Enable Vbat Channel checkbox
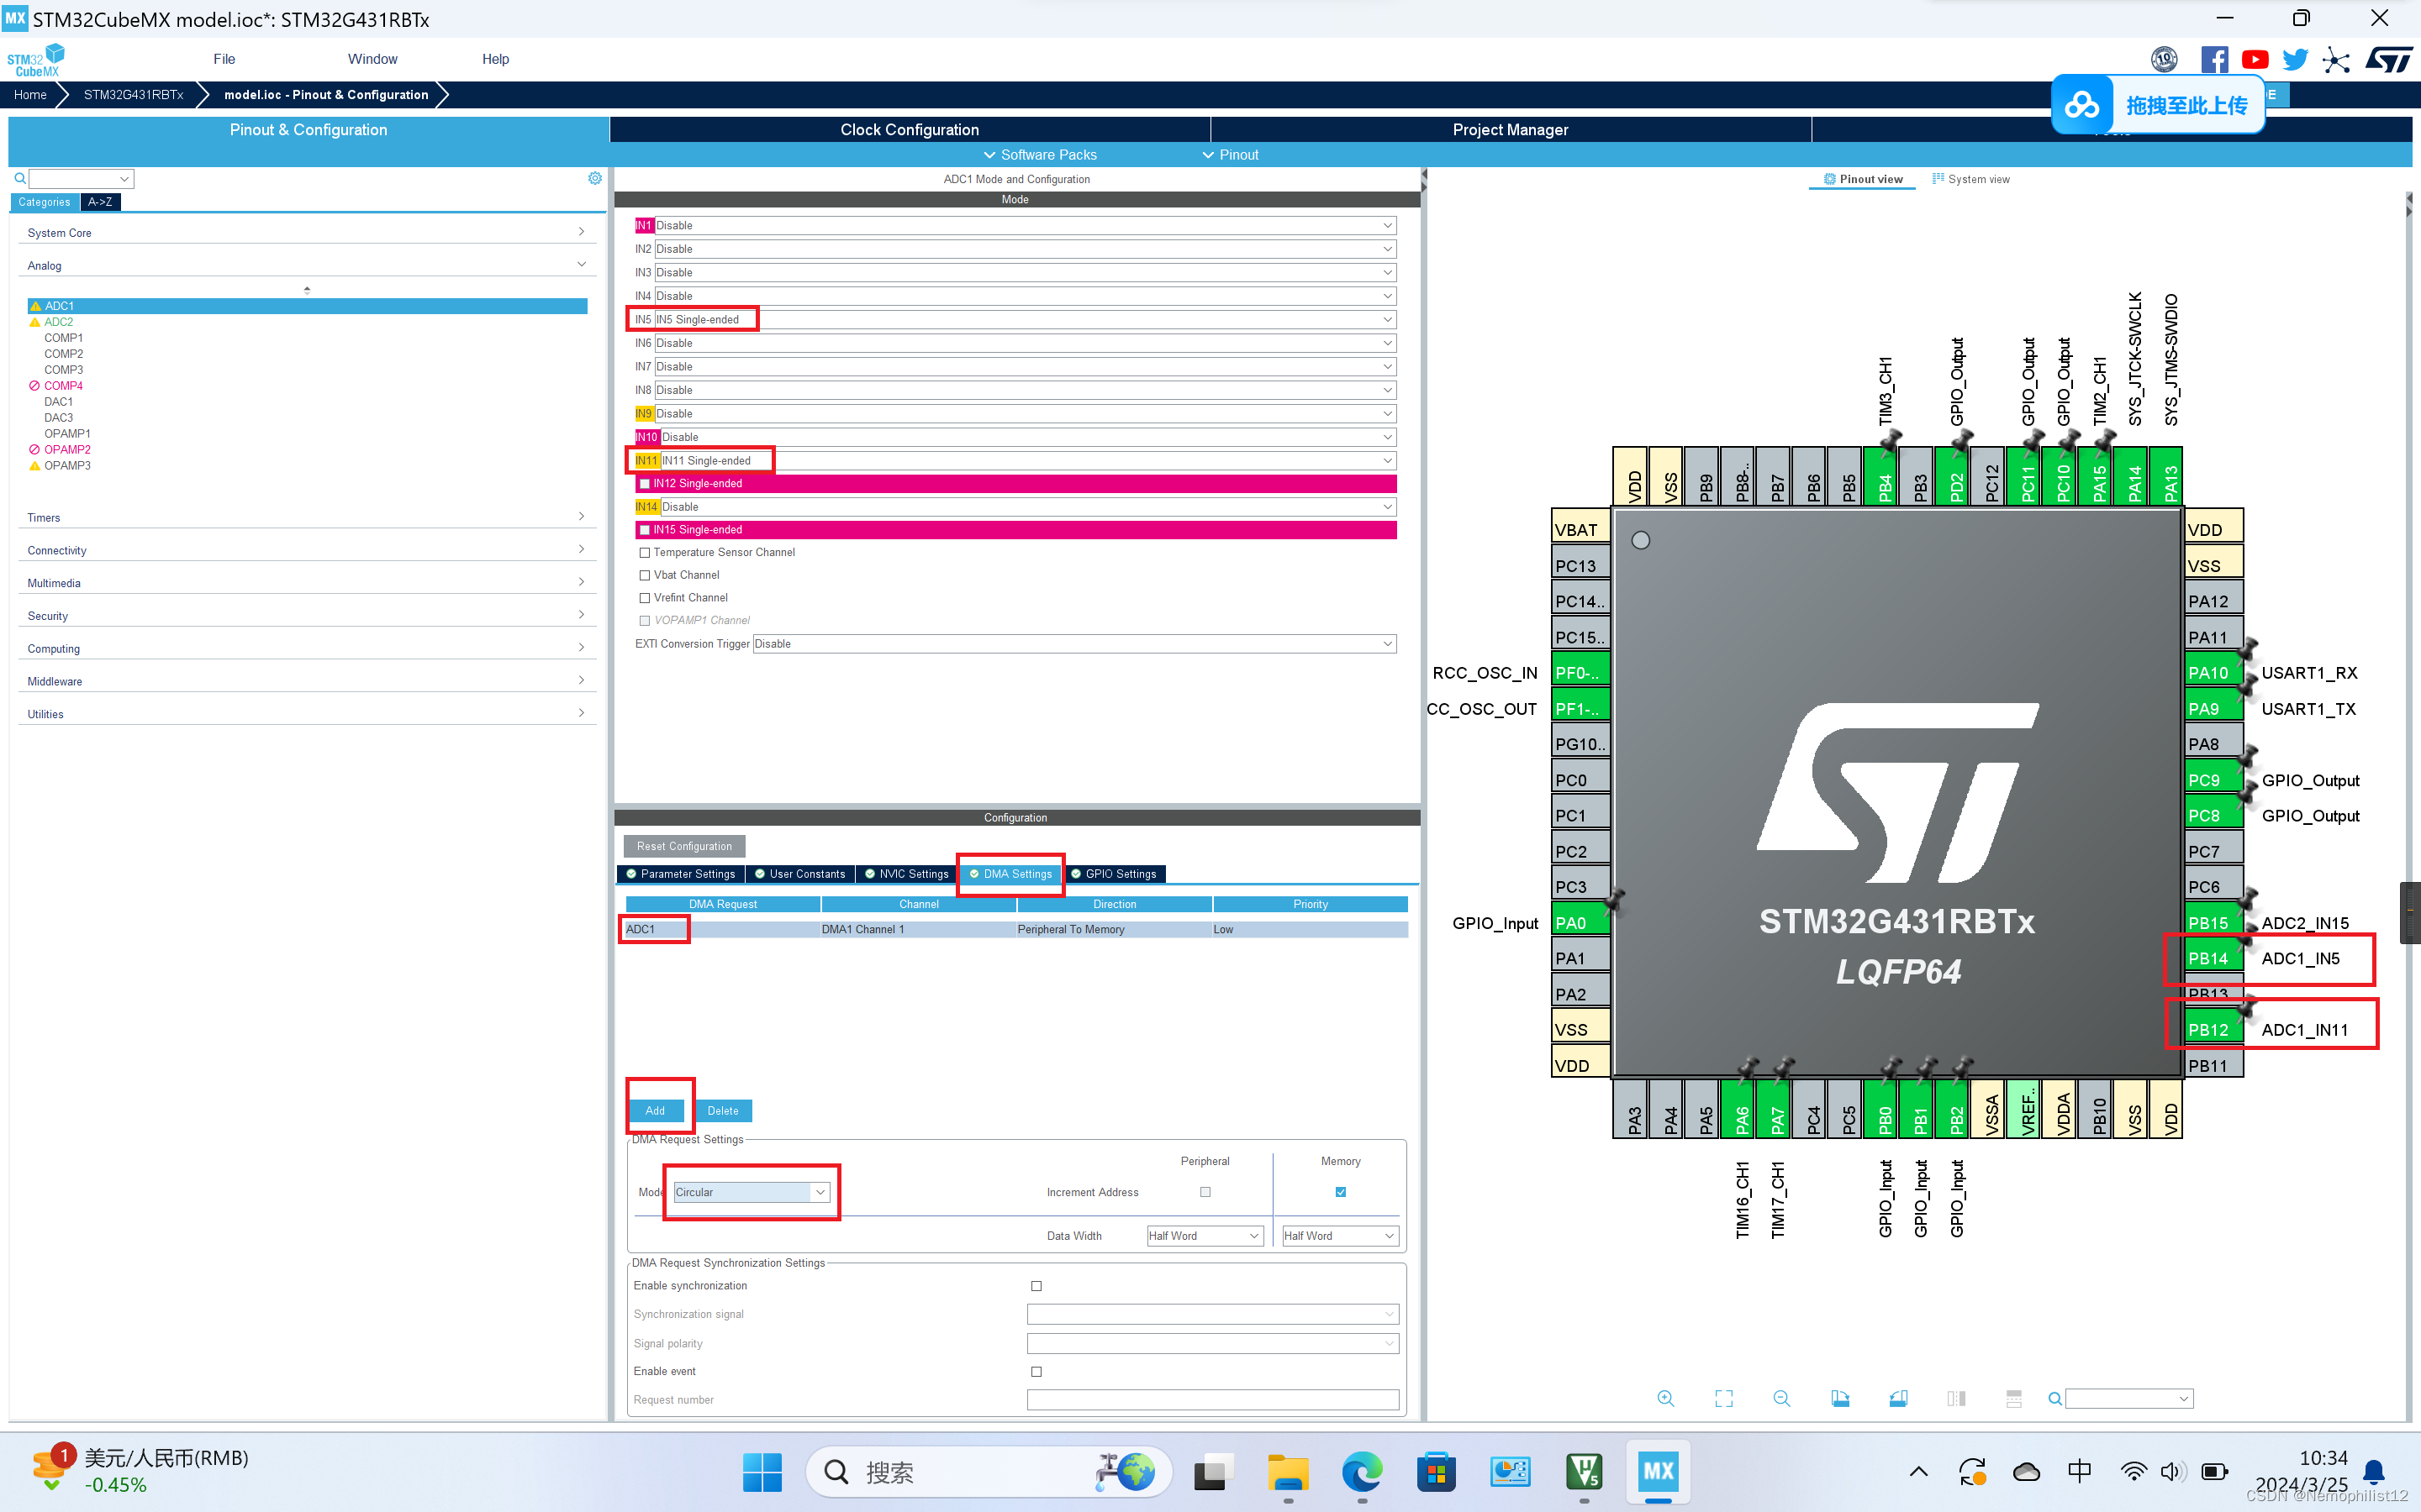2421x1512 pixels. (644, 576)
